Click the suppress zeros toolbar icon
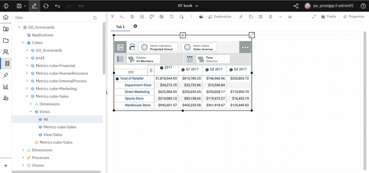This screenshot has height=173, width=369. click(161, 16)
